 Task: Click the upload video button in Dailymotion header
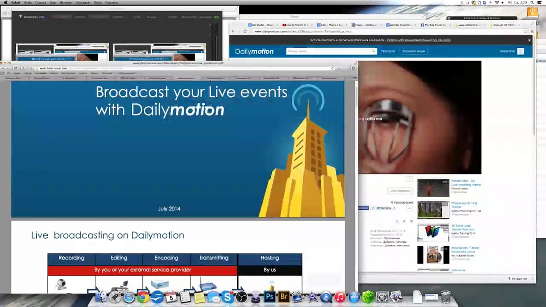414,51
